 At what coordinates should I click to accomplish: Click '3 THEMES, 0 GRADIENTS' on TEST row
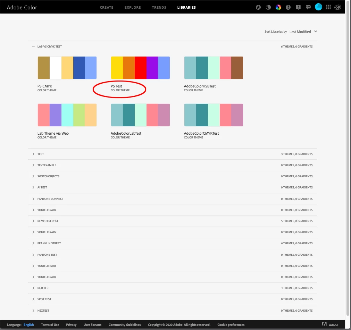296,154
